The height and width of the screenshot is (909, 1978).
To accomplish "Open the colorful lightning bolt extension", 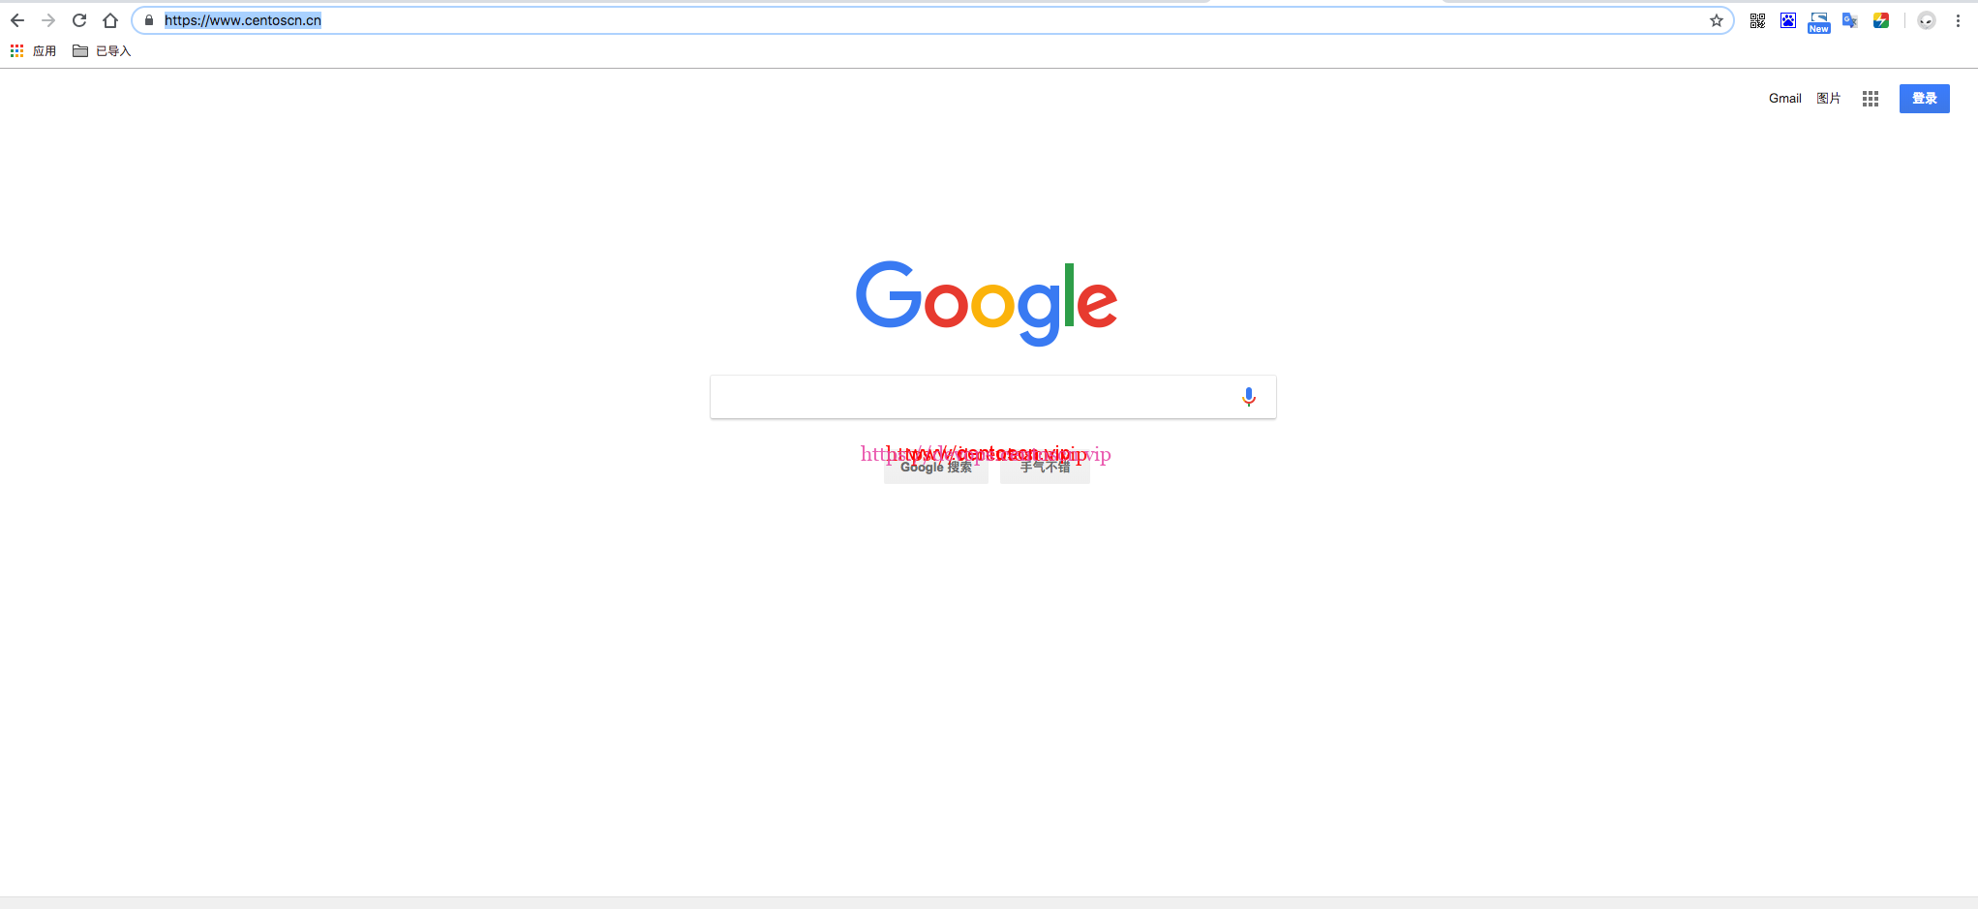I will [x=1881, y=20].
